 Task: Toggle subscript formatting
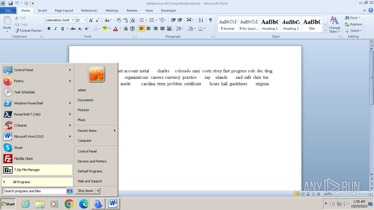pyautogui.click(x=80, y=29)
